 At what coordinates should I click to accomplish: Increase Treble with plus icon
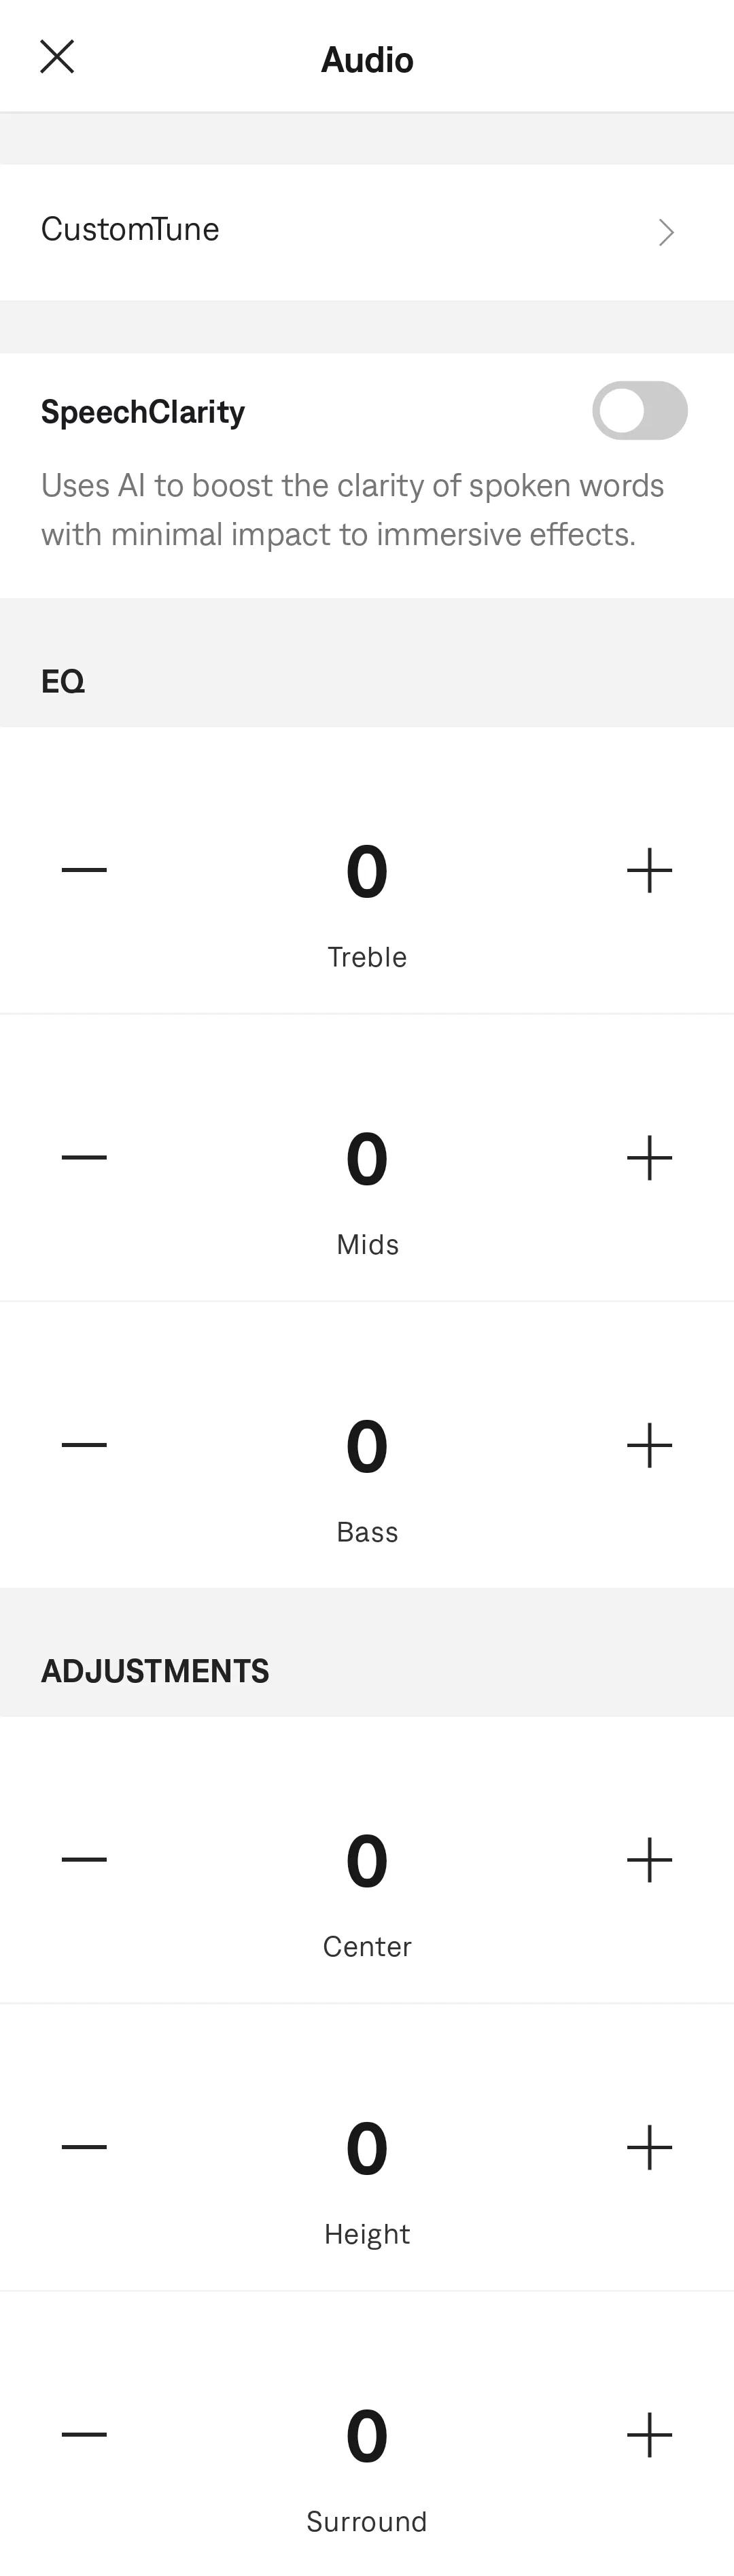tap(649, 870)
